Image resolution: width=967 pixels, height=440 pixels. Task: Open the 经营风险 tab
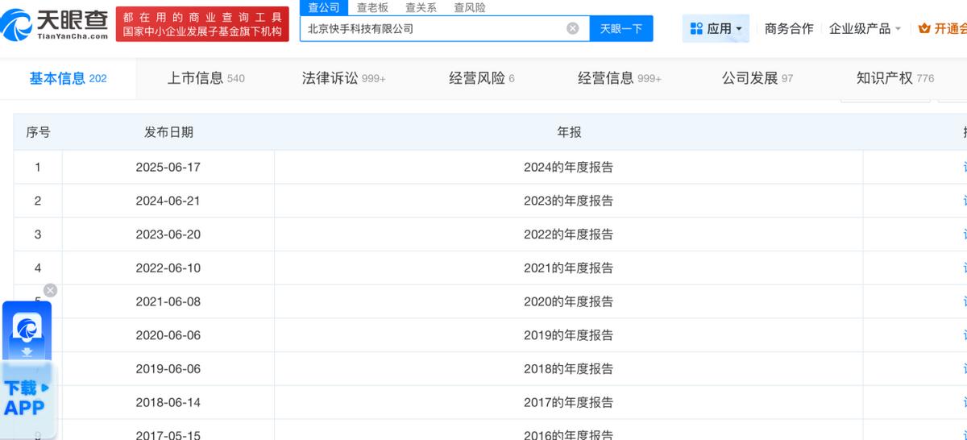click(x=482, y=78)
